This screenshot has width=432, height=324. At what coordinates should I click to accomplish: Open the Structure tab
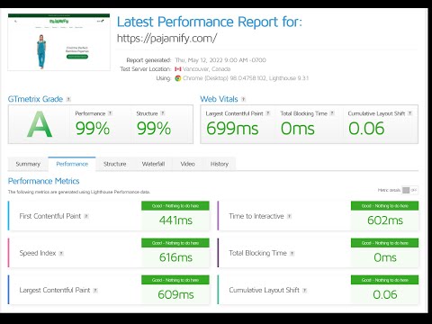click(115, 164)
